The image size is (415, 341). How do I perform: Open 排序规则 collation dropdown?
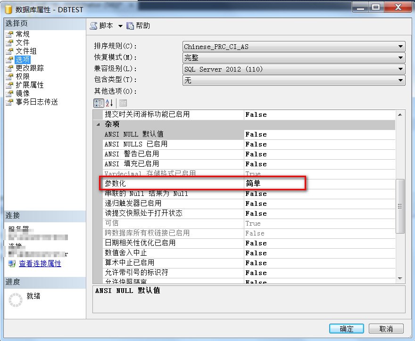pyautogui.click(x=294, y=47)
